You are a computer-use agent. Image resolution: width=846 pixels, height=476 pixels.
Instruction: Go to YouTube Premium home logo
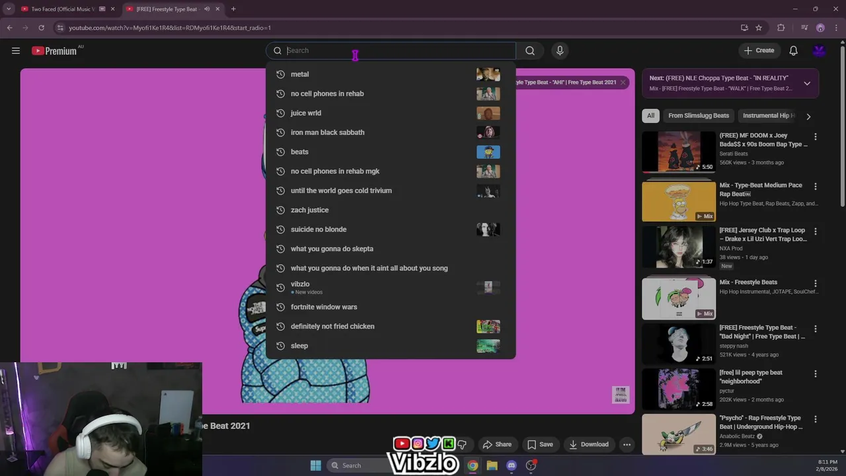coord(54,51)
